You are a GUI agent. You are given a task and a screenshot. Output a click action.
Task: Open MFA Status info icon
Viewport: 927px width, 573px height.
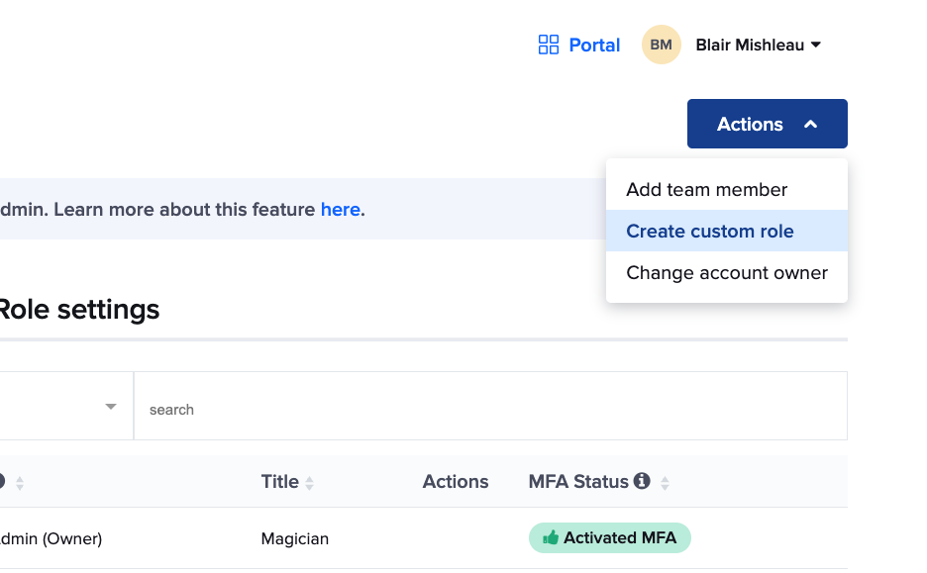pyautogui.click(x=642, y=481)
